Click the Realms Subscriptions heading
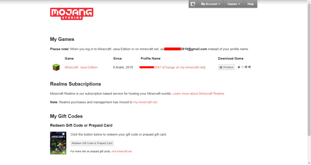Viewport: 311px width, 165px height. click(75, 84)
